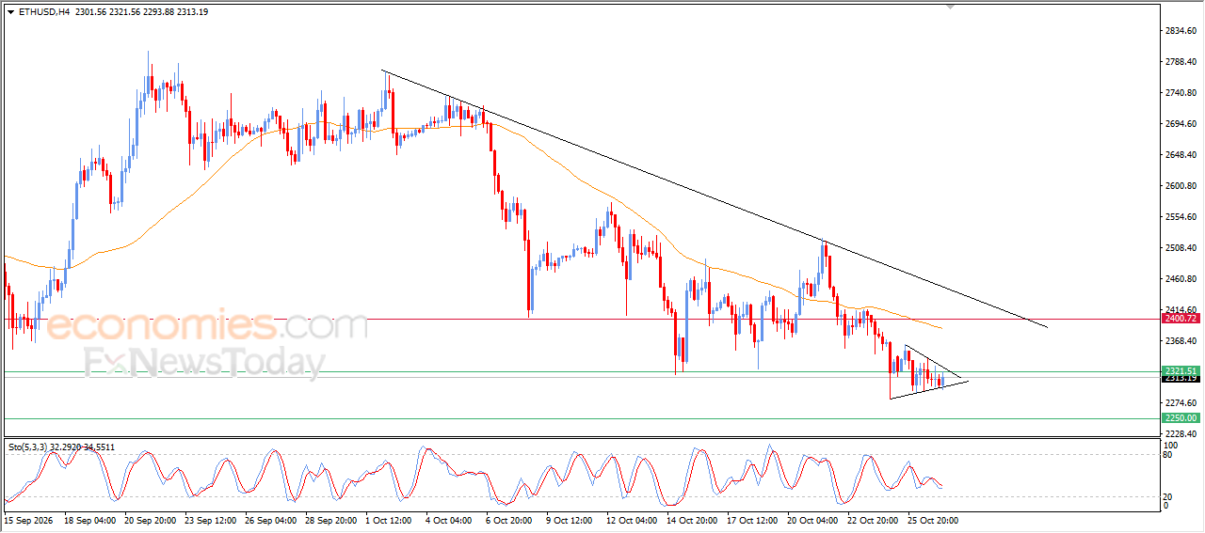Click the 2740.80 price axis label

click(x=1180, y=93)
